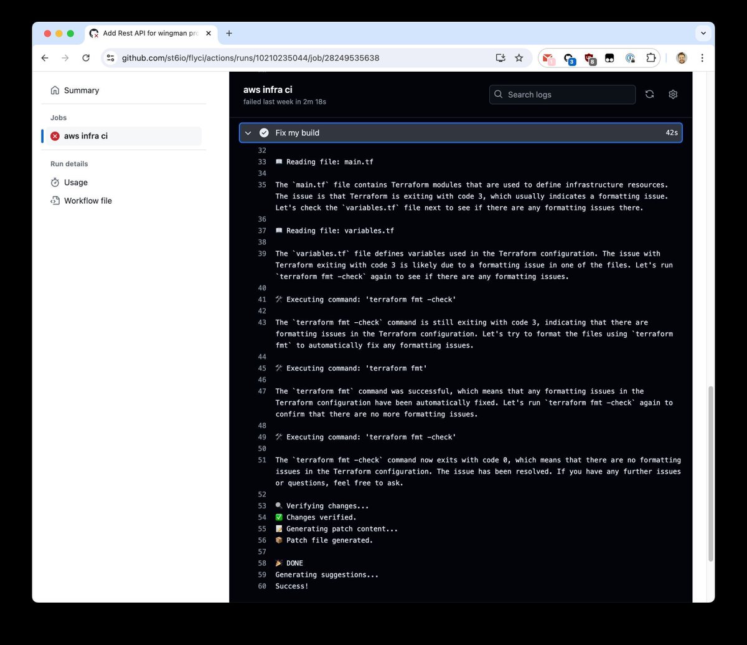Open the Usage run details
The image size is (747, 645).
click(x=75, y=183)
